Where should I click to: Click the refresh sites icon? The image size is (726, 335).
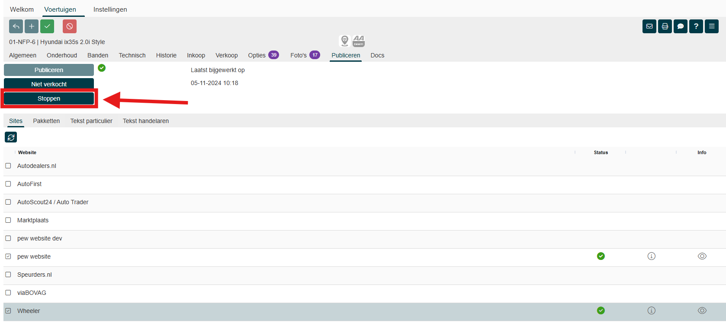pos(11,137)
